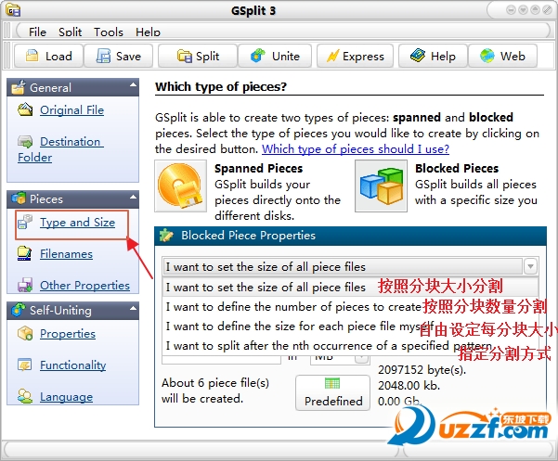The width and height of the screenshot is (558, 461).
Task: Click the Save toolbar button
Action: (x=119, y=56)
